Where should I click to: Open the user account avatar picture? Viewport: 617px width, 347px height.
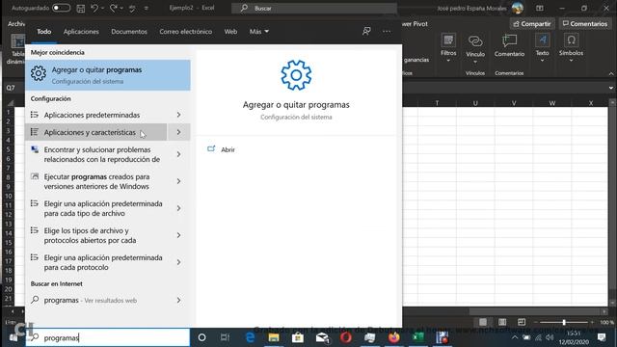pyautogui.click(x=518, y=8)
